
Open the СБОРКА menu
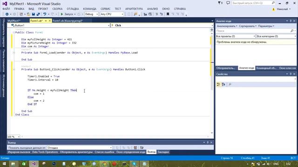click(57, 9)
